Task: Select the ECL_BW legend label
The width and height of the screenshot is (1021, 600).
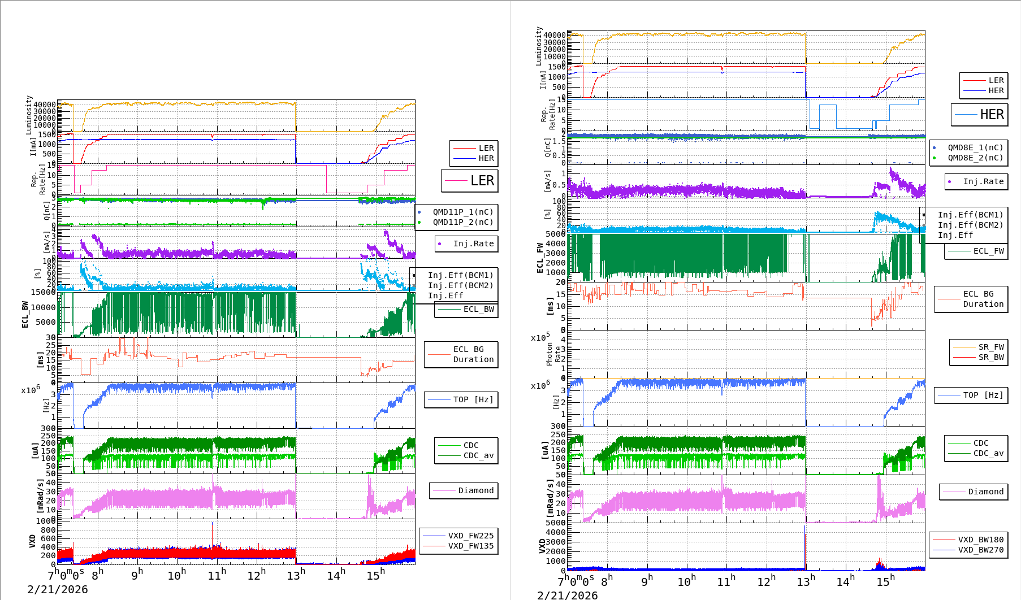Action: 478,309
